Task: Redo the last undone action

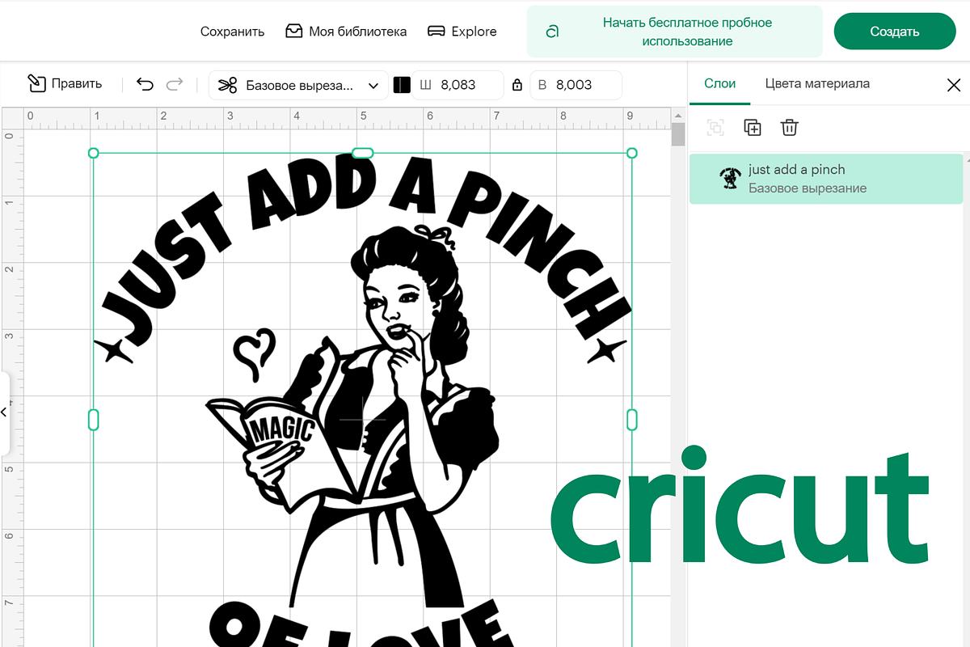Action: 174,84
